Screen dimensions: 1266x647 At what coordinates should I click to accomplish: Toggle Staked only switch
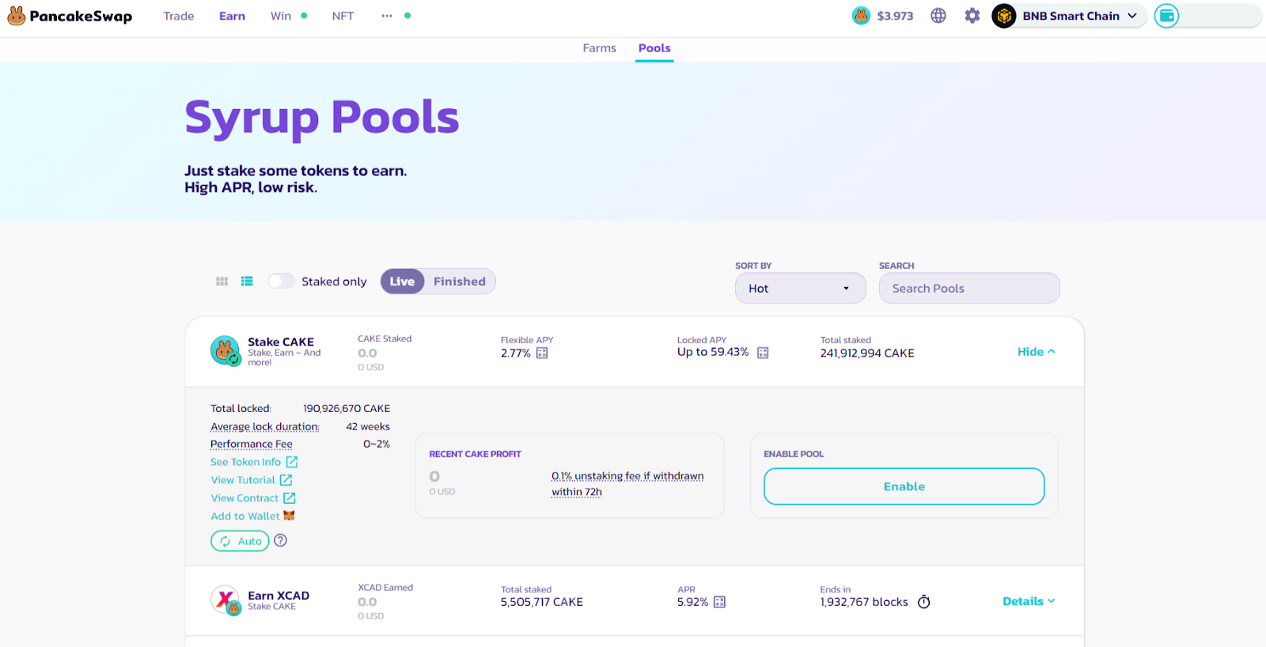281,282
